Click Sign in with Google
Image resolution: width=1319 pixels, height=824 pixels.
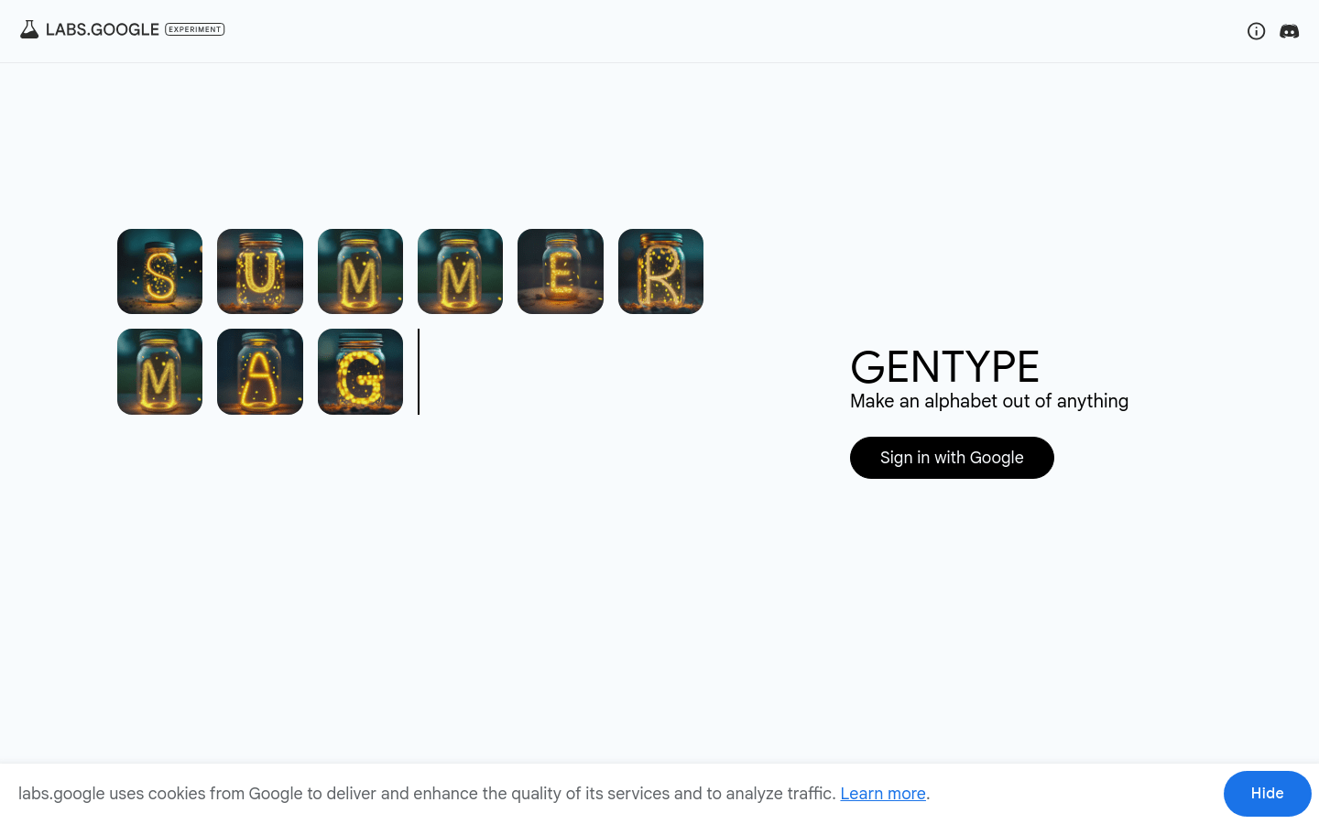[952, 457]
